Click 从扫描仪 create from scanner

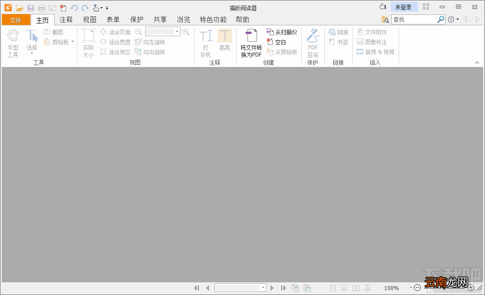pyautogui.click(x=282, y=32)
